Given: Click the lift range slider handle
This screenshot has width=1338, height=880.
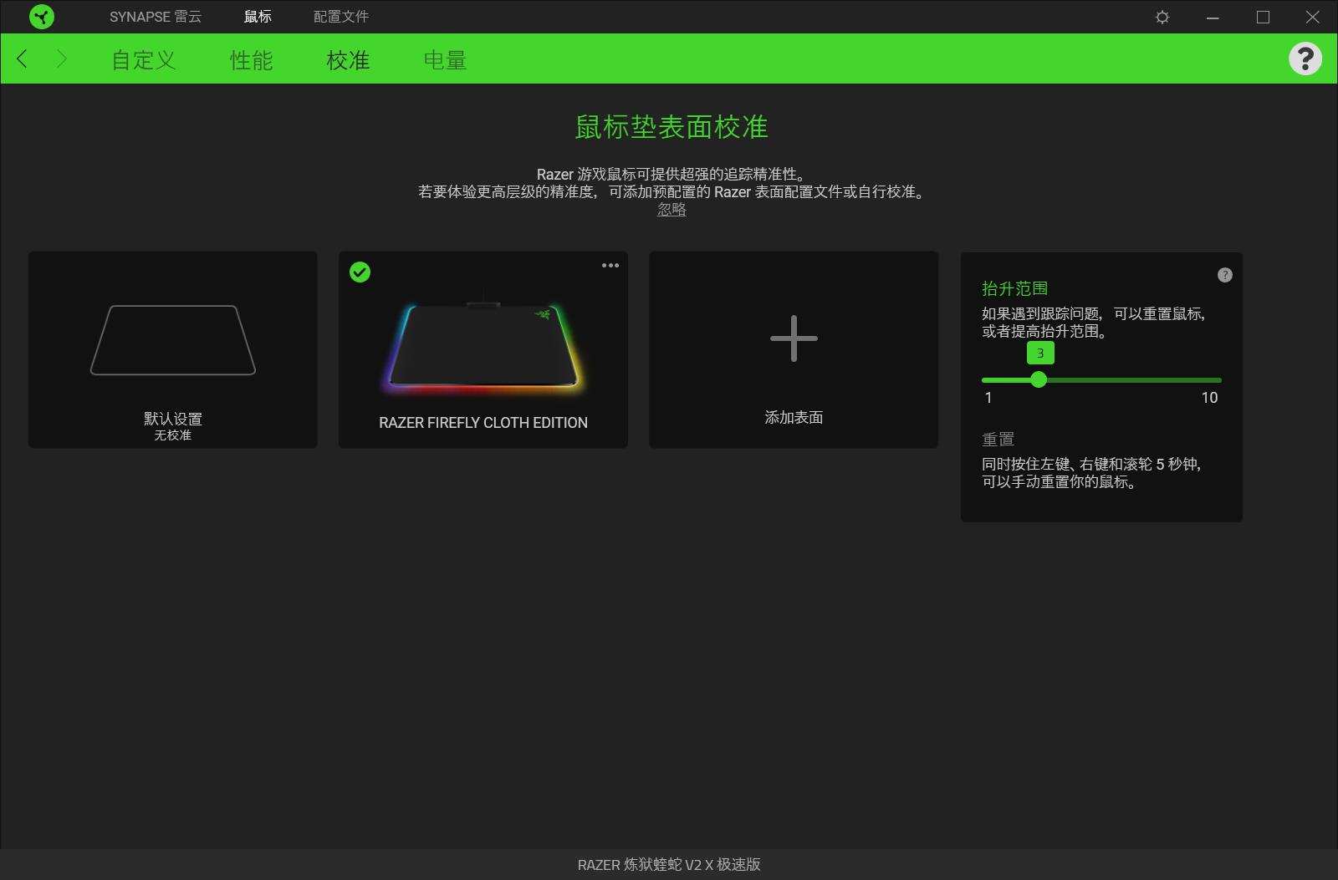Looking at the screenshot, I should (1039, 380).
